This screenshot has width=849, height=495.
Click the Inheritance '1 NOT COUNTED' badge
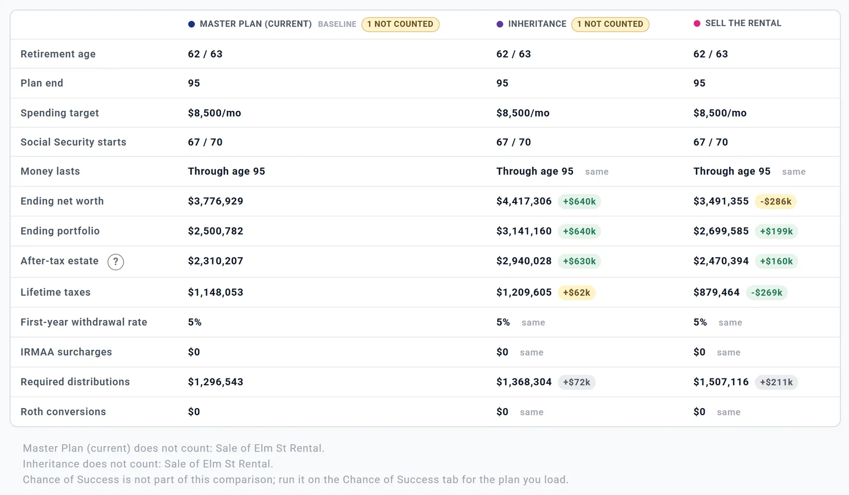tap(610, 24)
